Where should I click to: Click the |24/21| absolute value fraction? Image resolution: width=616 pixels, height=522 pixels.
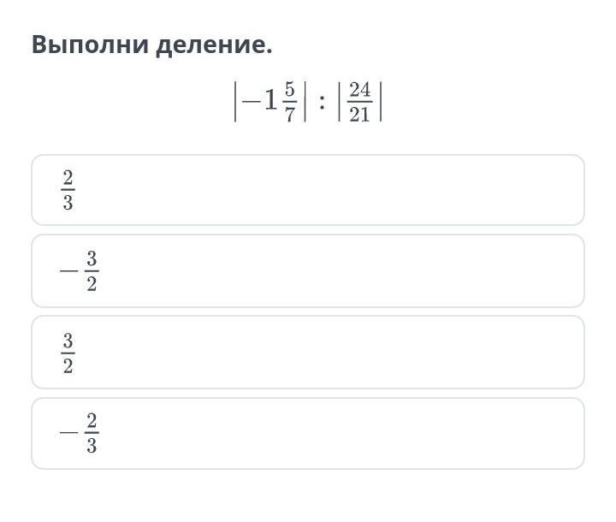pos(359,101)
